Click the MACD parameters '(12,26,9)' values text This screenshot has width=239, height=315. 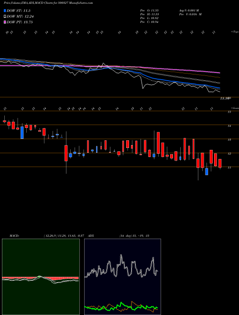(x=65, y=236)
